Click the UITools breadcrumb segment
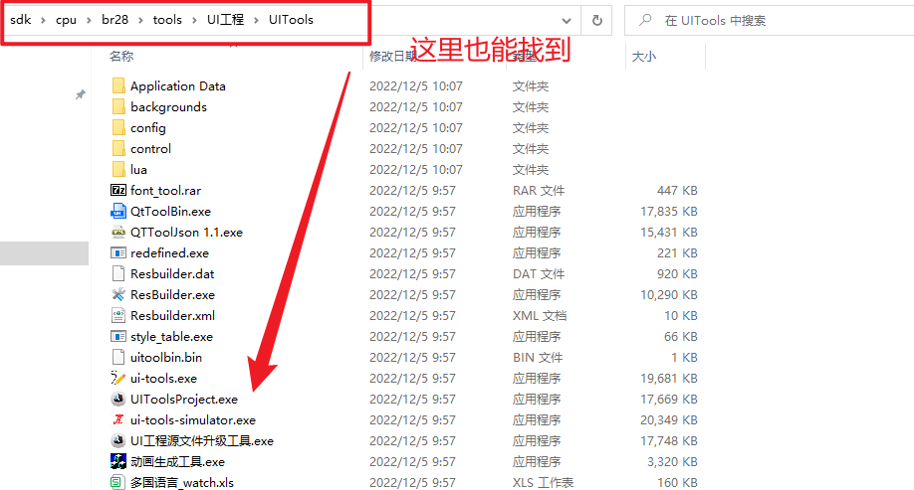The height and width of the screenshot is (490, 914). 291,20
